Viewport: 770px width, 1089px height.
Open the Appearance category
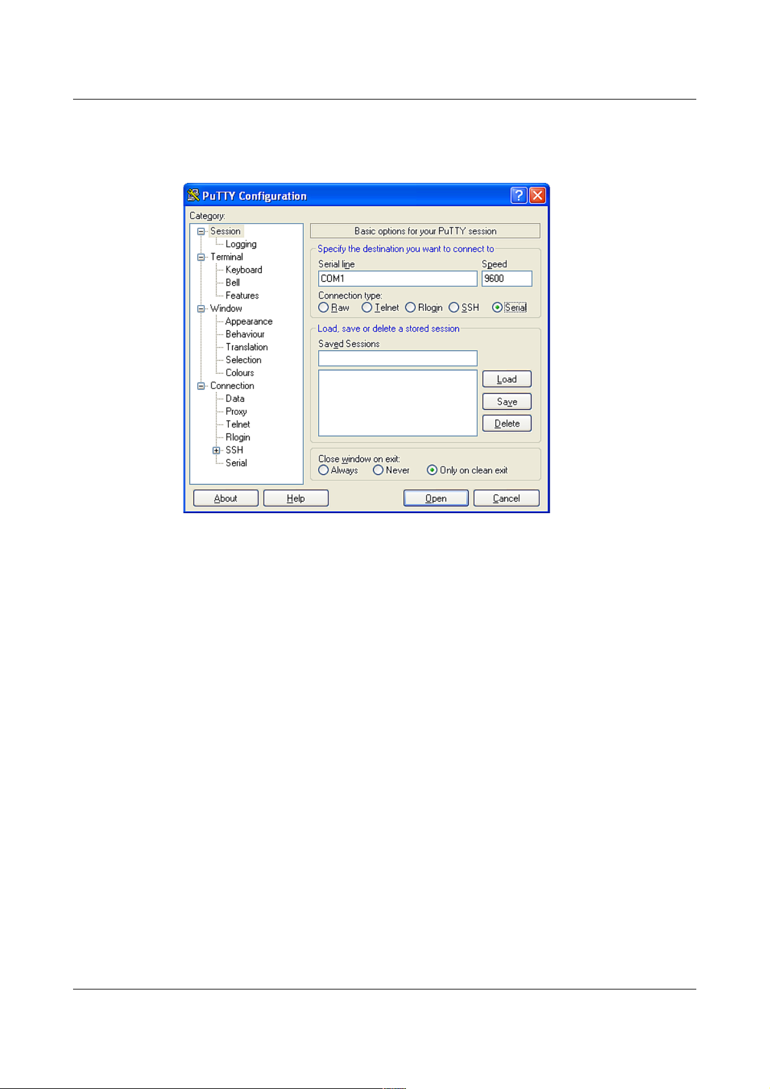pos(249,322)
